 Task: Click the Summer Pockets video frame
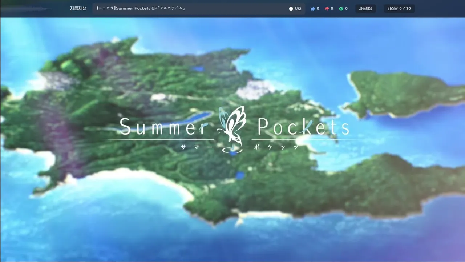(x=232, y=140)
